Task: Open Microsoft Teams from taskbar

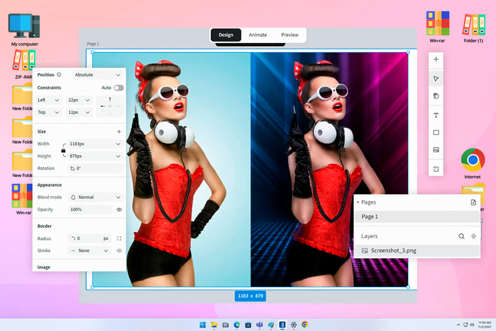Action: click(260, 325)
